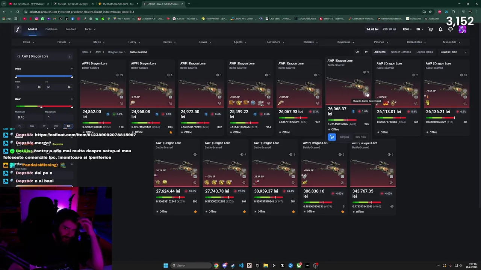Click the search magnifier in the AWP Dragon Lore field
This screenshot has height=270, width=481.
point(18,56)
